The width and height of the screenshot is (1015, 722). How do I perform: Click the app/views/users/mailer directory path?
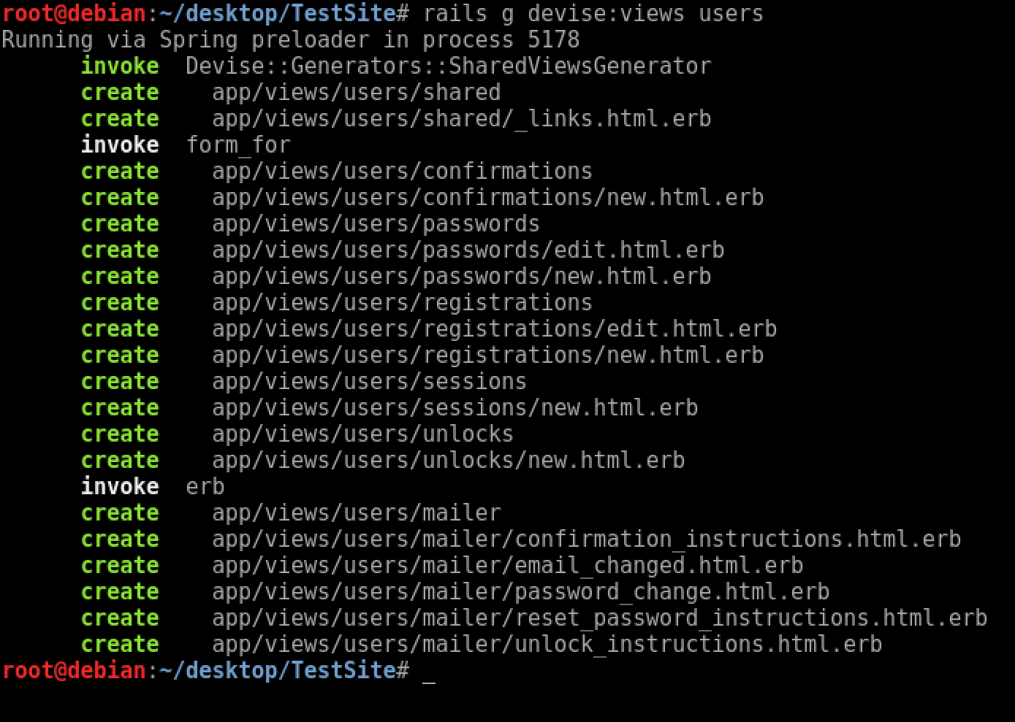pos(356,513)
